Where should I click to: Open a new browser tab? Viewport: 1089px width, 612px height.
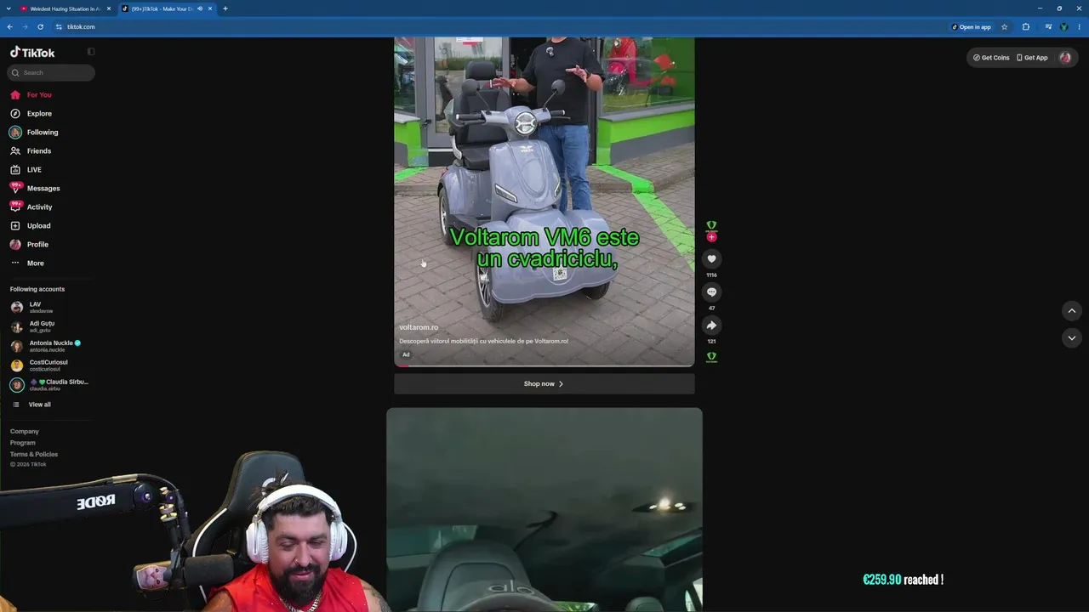(225, 8)
